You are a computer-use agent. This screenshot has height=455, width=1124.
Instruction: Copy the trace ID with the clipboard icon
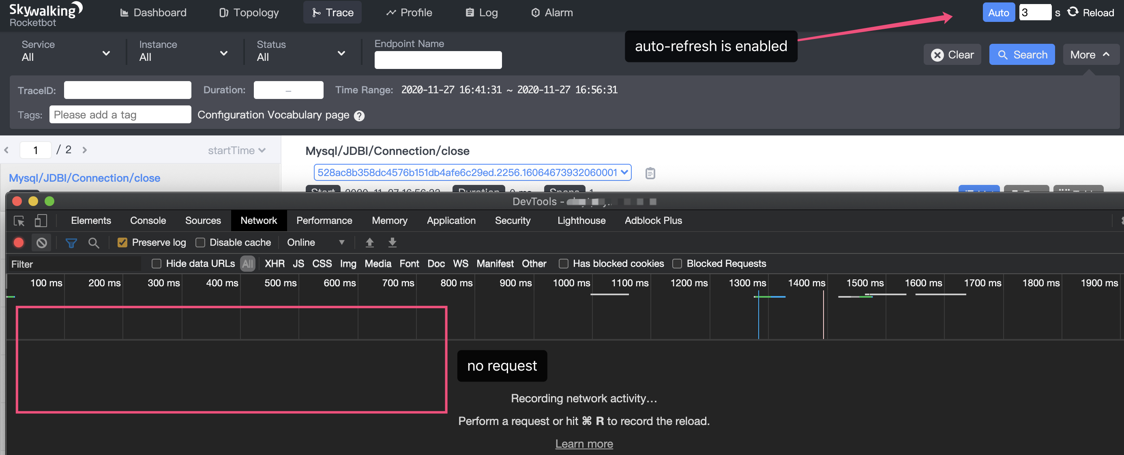(x=650, y=173)
